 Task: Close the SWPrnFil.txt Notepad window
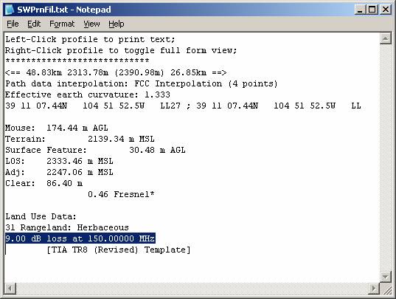pos(386,10)
